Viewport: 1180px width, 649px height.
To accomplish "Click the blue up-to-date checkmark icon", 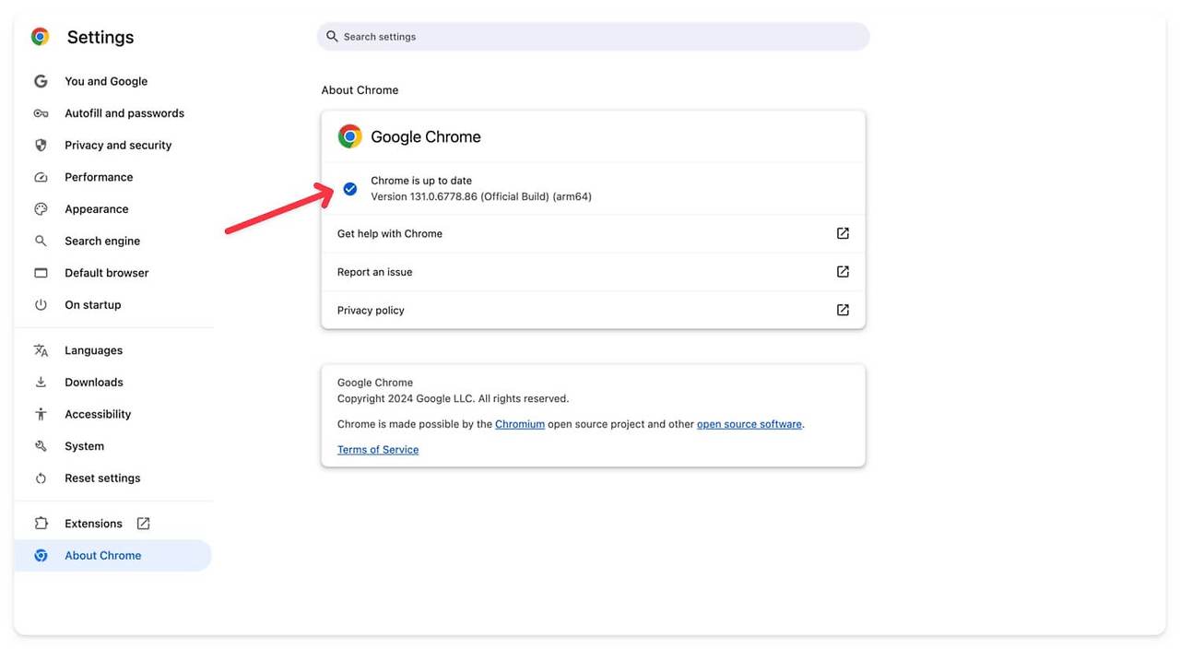I will point(350,189).
